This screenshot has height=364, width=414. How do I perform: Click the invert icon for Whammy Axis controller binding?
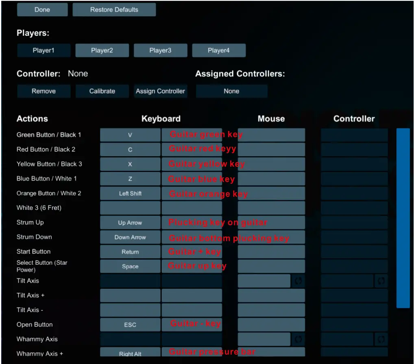(x=381, y=339)
